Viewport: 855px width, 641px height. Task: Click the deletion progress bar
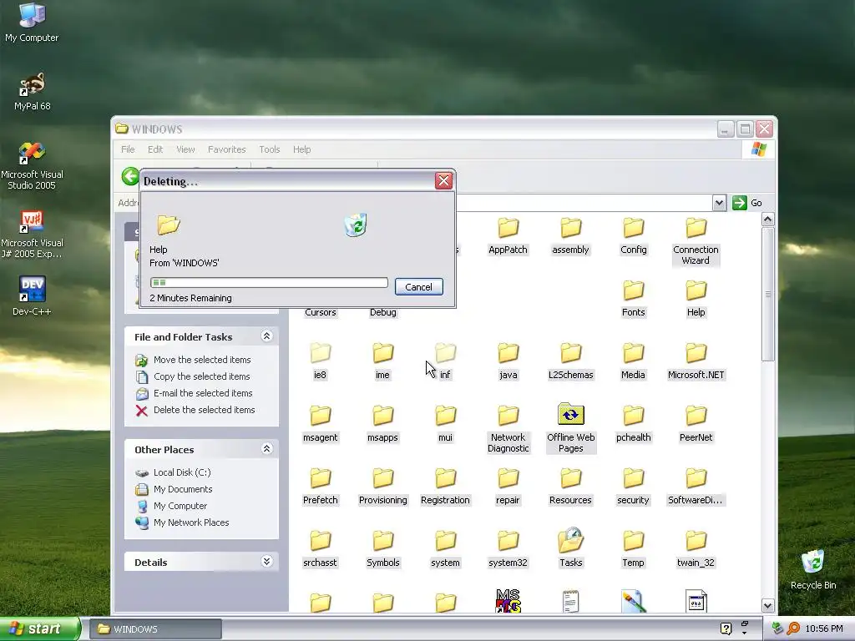270,282
